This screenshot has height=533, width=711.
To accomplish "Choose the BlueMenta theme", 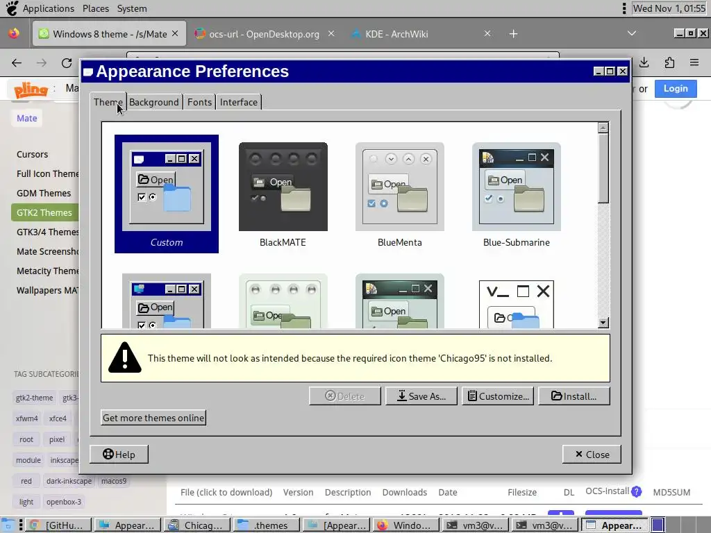I will (399, 195).
